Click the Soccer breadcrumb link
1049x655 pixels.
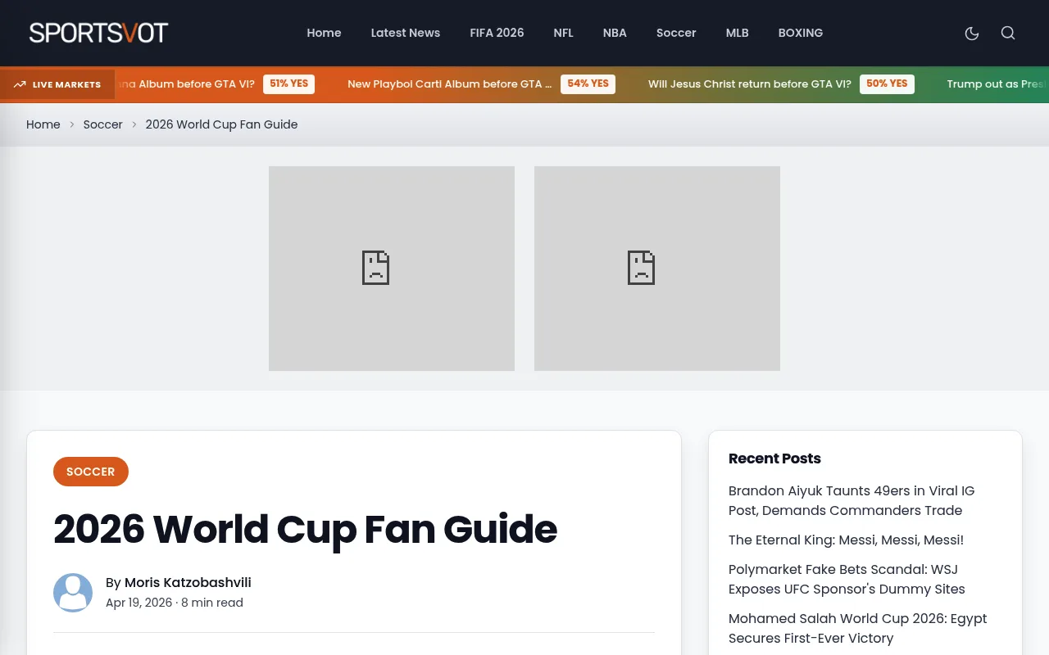(x=102, y=124)
